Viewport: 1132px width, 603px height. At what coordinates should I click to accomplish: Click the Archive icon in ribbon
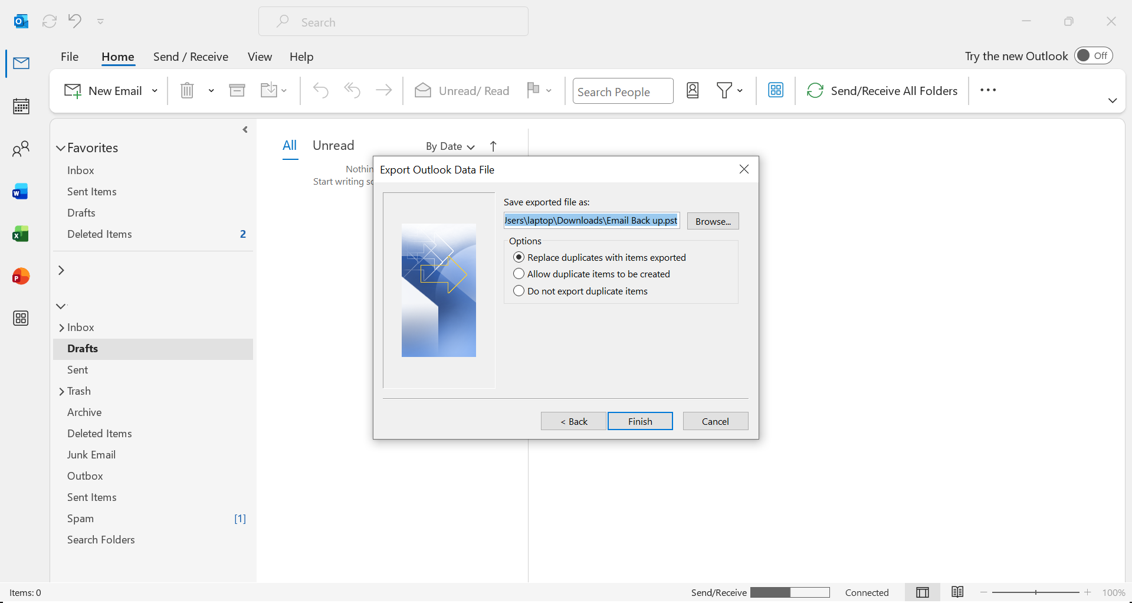[x=237, y=90]
